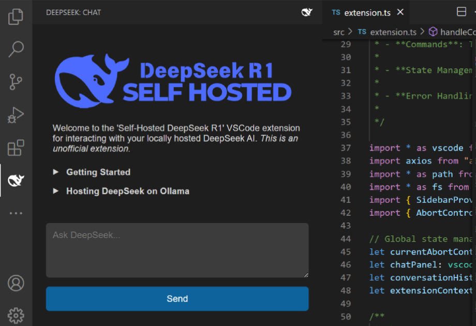The width and height of the screenshot is (476, 326).
Task: Select the extension.ts editor tab
Action: [x=367, y=12]
